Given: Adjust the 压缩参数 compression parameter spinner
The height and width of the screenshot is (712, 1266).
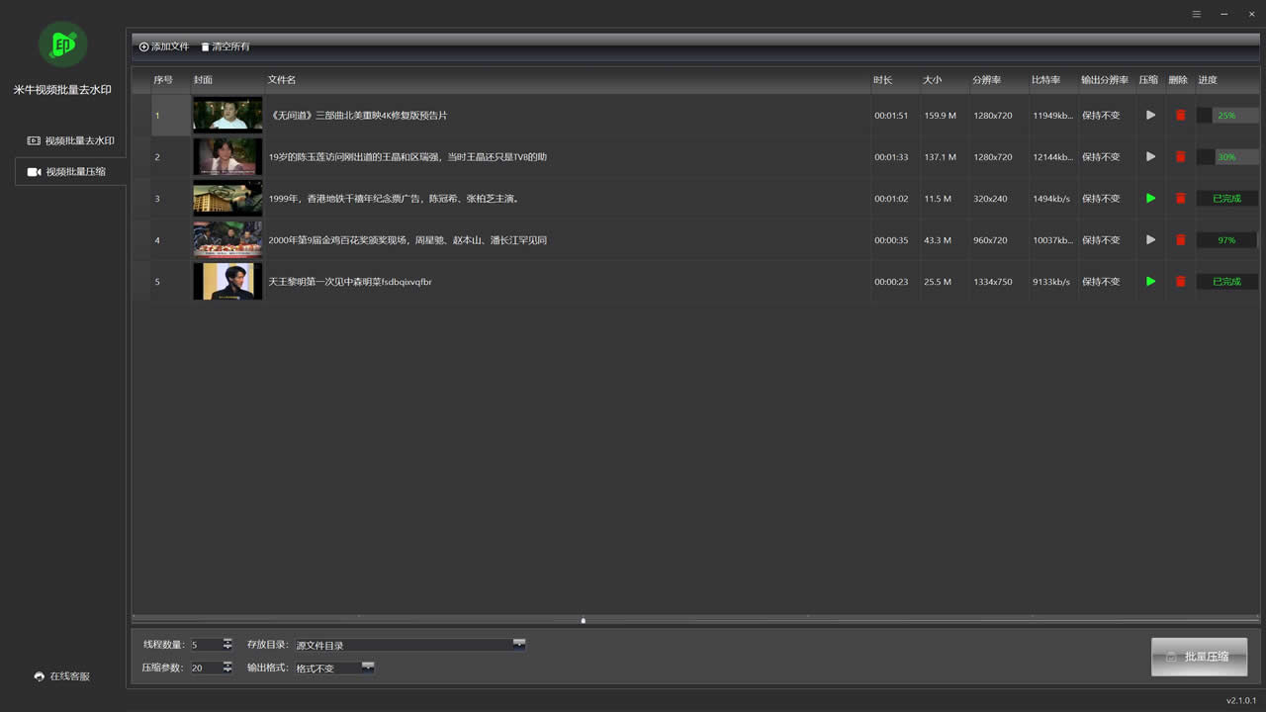Looking at the screenshot, I should point(227,667).
